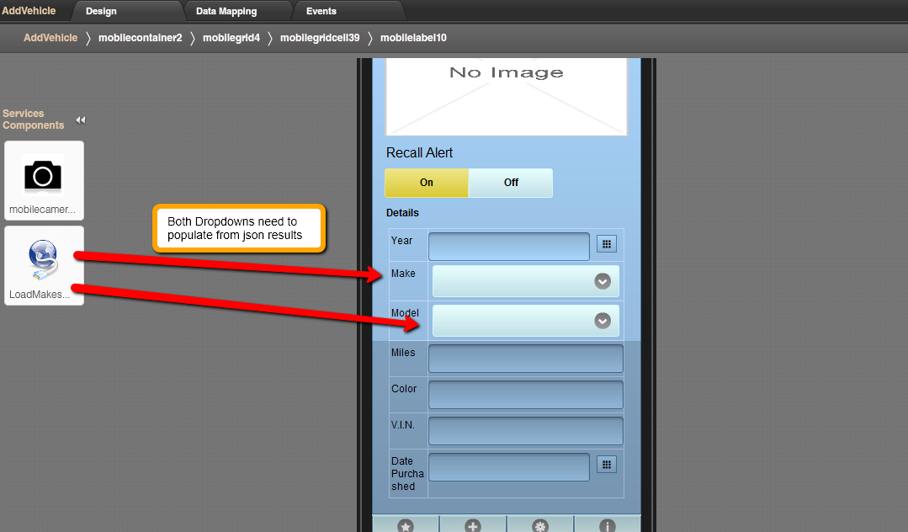Go to mobilegrid4 in breadcrumb
This screenshot has width=908, height=532.
(231, 38)
